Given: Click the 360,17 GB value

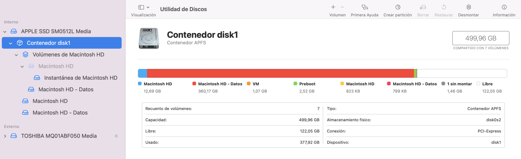Looking at the screenshot, I should [208, 91].
